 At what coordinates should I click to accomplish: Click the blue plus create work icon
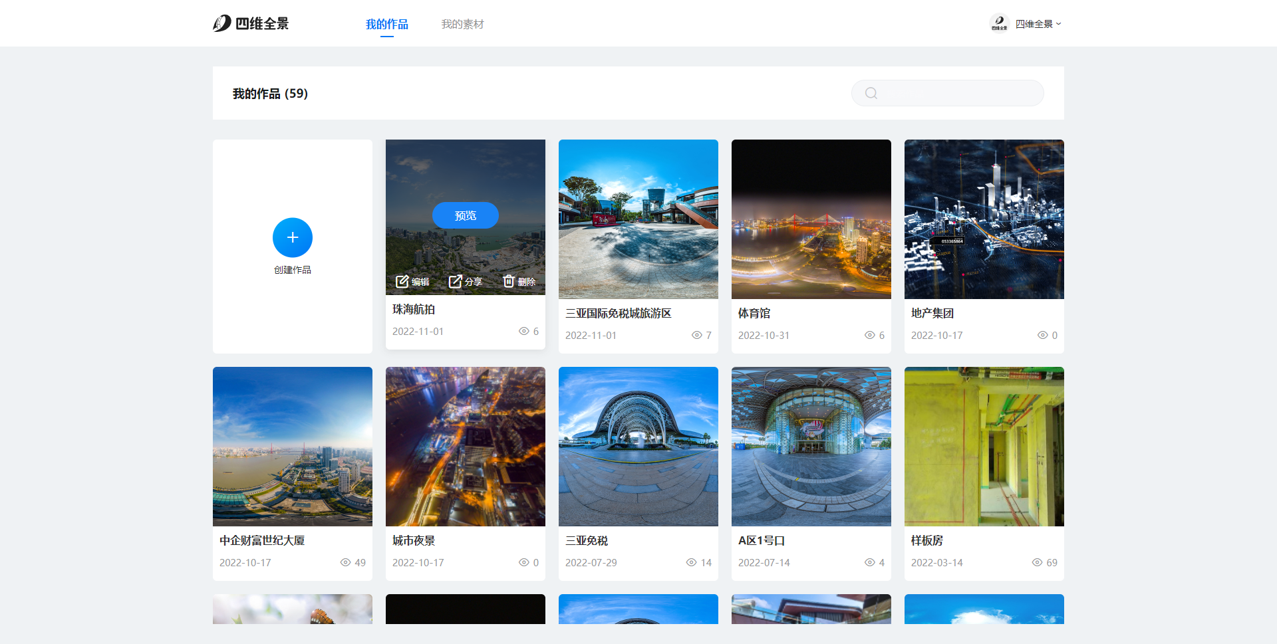pos(292,238)
